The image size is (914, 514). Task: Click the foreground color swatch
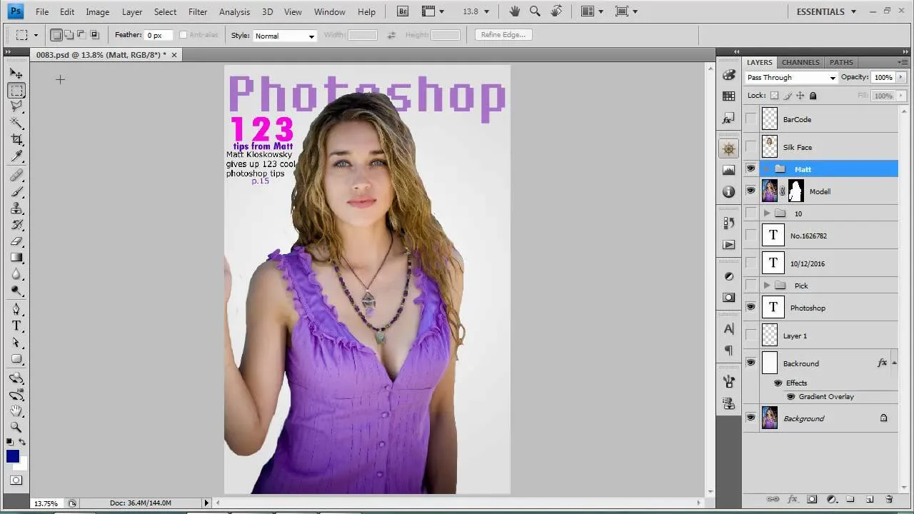[x=13, y=457]
